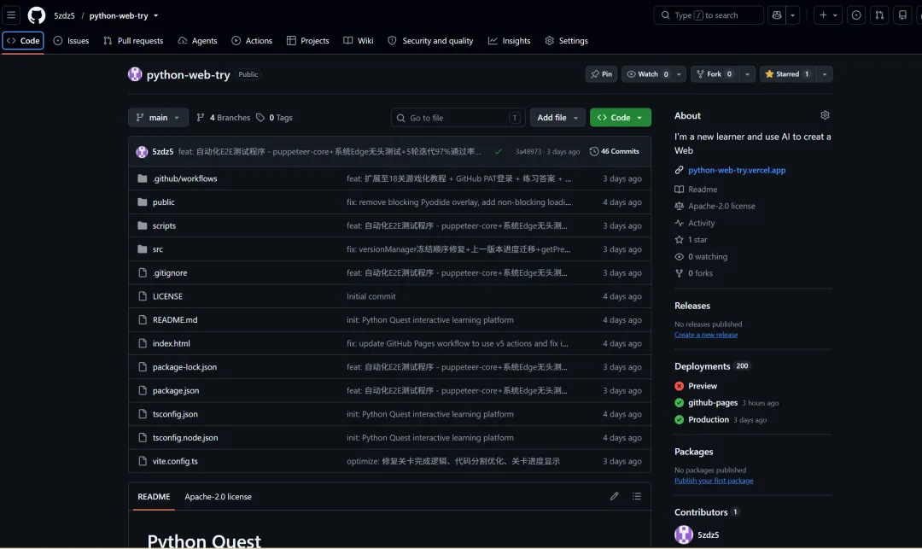Edit repository details gear icon in About
The height and width of the screenshot is (549, 922).
pos(825,115)
